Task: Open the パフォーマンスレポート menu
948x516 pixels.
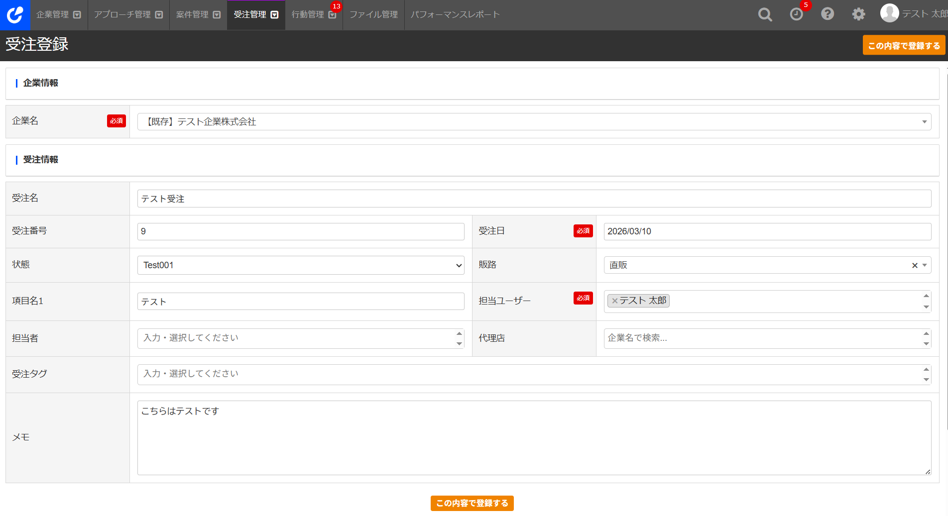Action: tap(455, 15)
